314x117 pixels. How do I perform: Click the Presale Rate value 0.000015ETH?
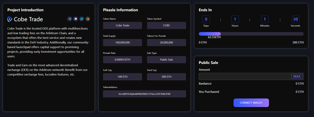coord(122,60)
